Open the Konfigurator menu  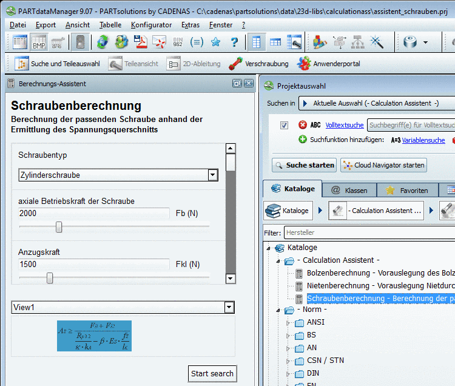pos(151,25)
